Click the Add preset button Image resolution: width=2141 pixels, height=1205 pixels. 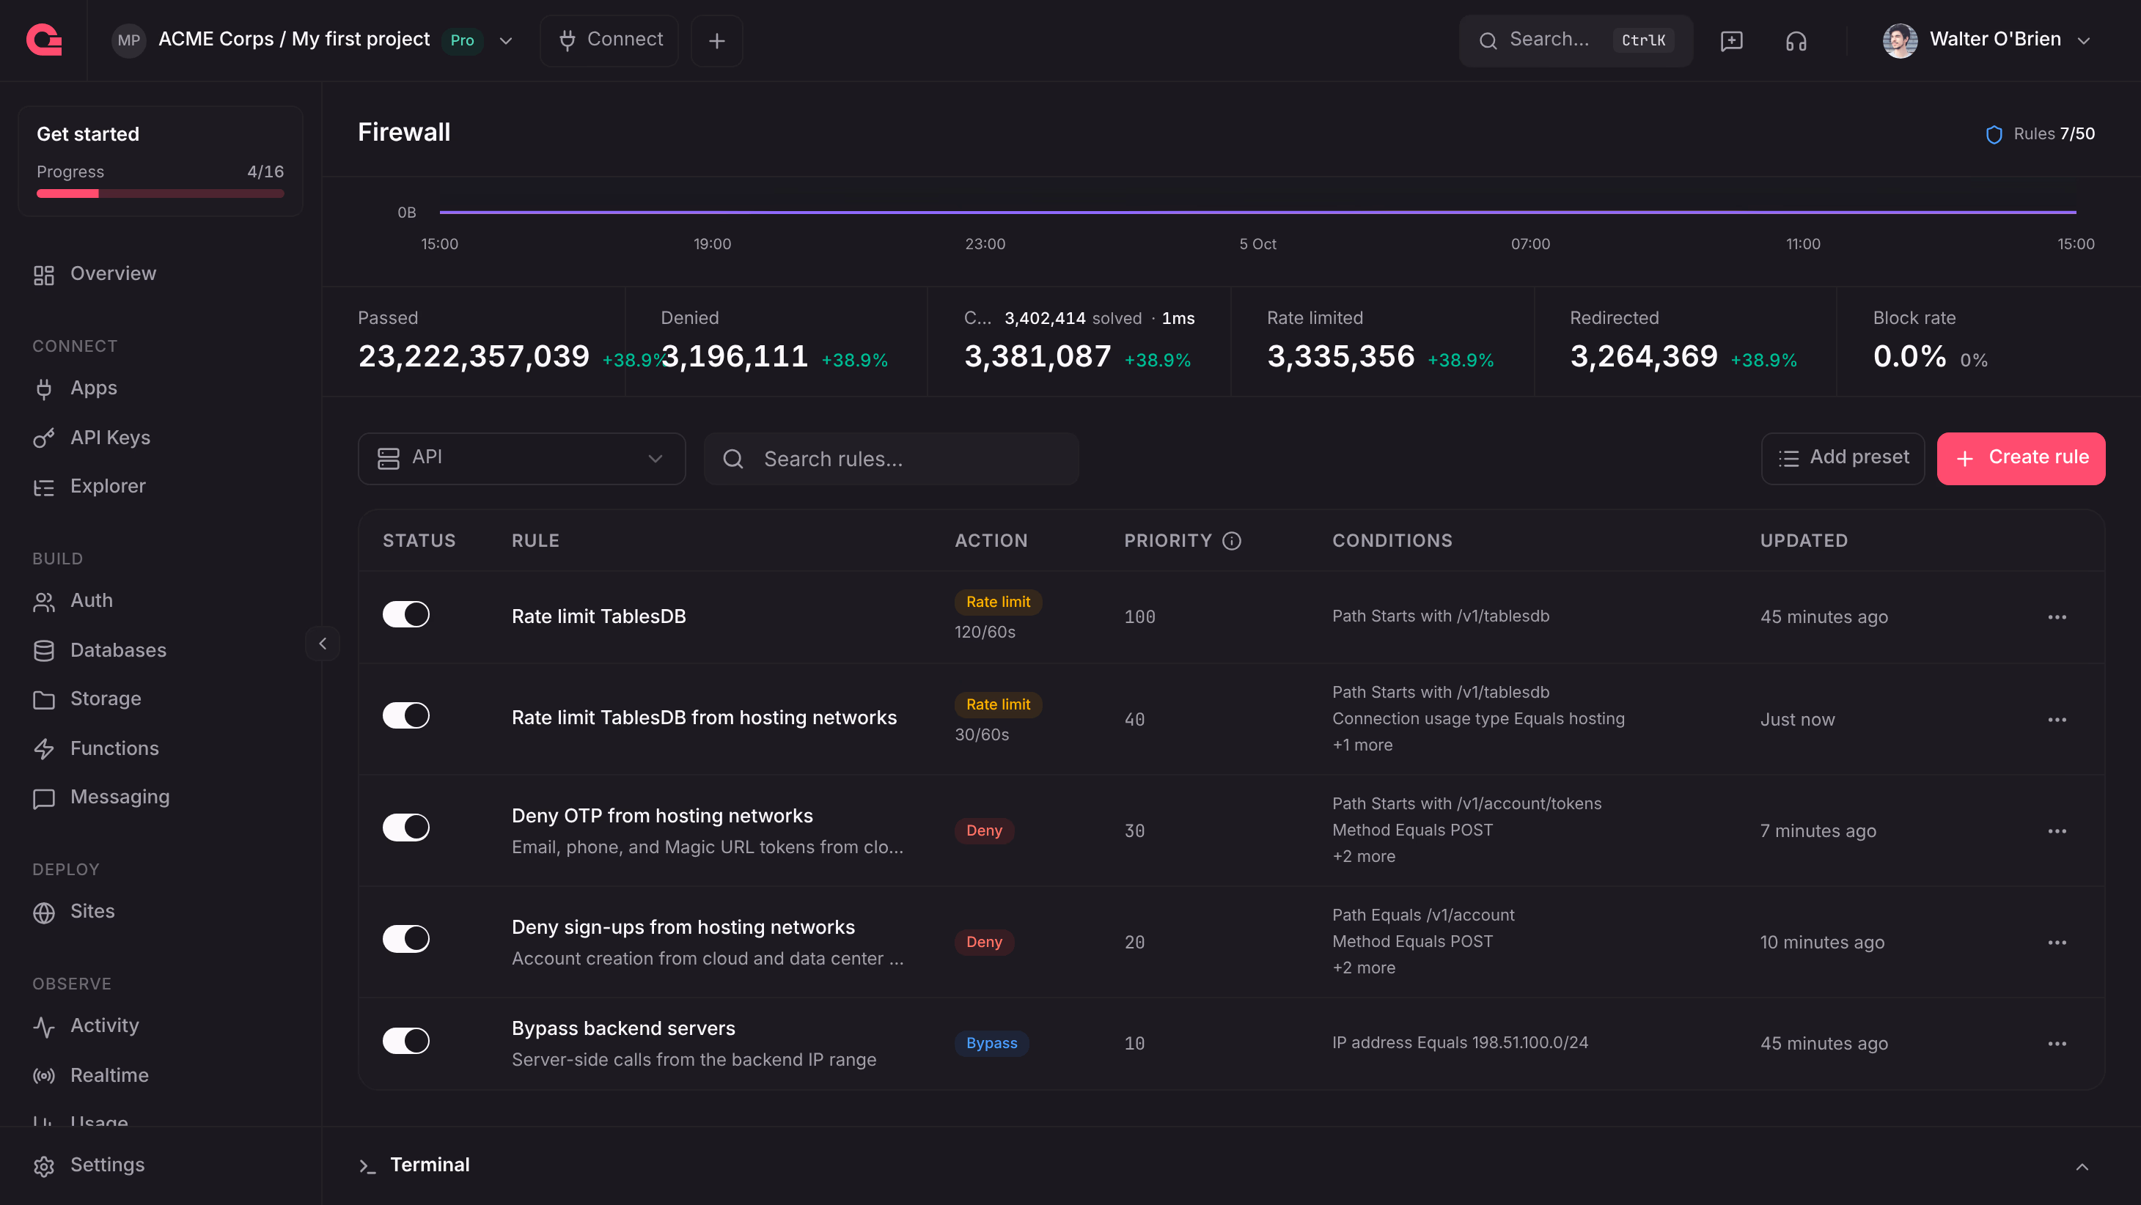(x=1843, y=459)
